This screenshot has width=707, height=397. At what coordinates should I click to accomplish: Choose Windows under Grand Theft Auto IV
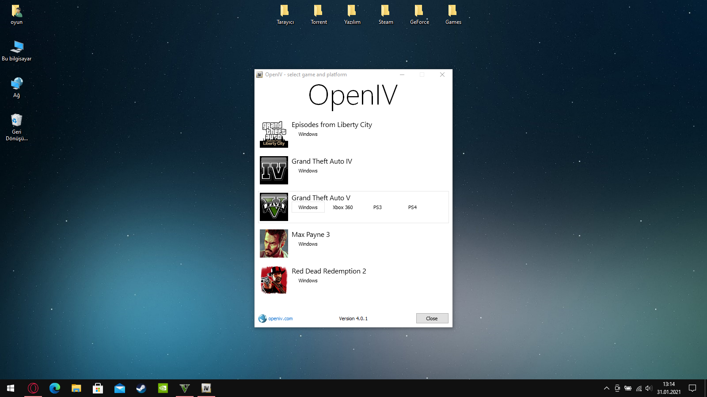coord(308,171)
